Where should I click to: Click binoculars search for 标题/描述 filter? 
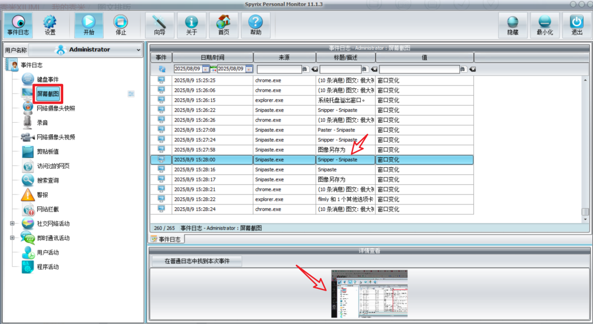[365, 69]
